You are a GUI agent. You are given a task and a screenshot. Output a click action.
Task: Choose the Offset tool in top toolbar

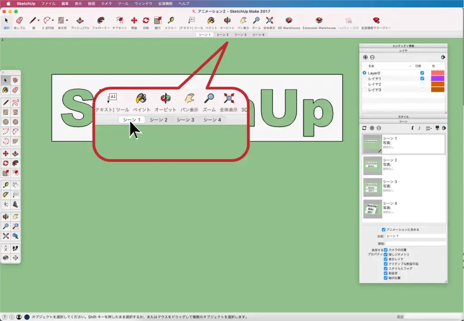(x=119, y=21)
